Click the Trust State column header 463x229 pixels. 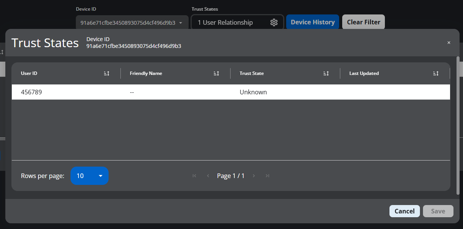point(252,73)
